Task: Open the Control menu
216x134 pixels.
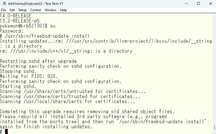Action: [36, 10]
